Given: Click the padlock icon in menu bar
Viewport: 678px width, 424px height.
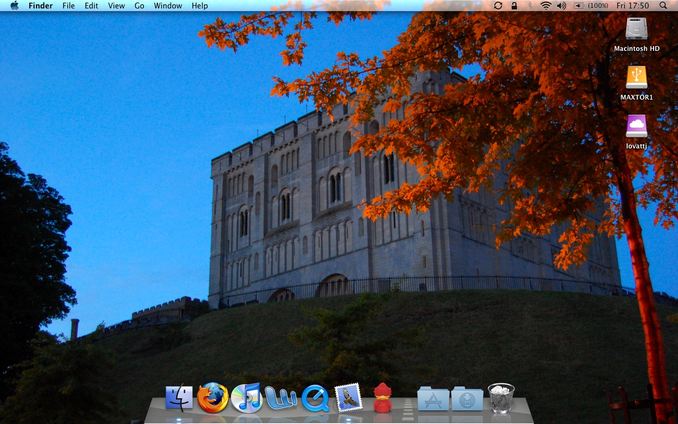Looking at the screenshot, I should tap(514, 6).
